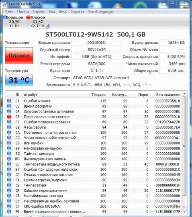
Task: Click the Порог column header
Action: click(139, 95)
